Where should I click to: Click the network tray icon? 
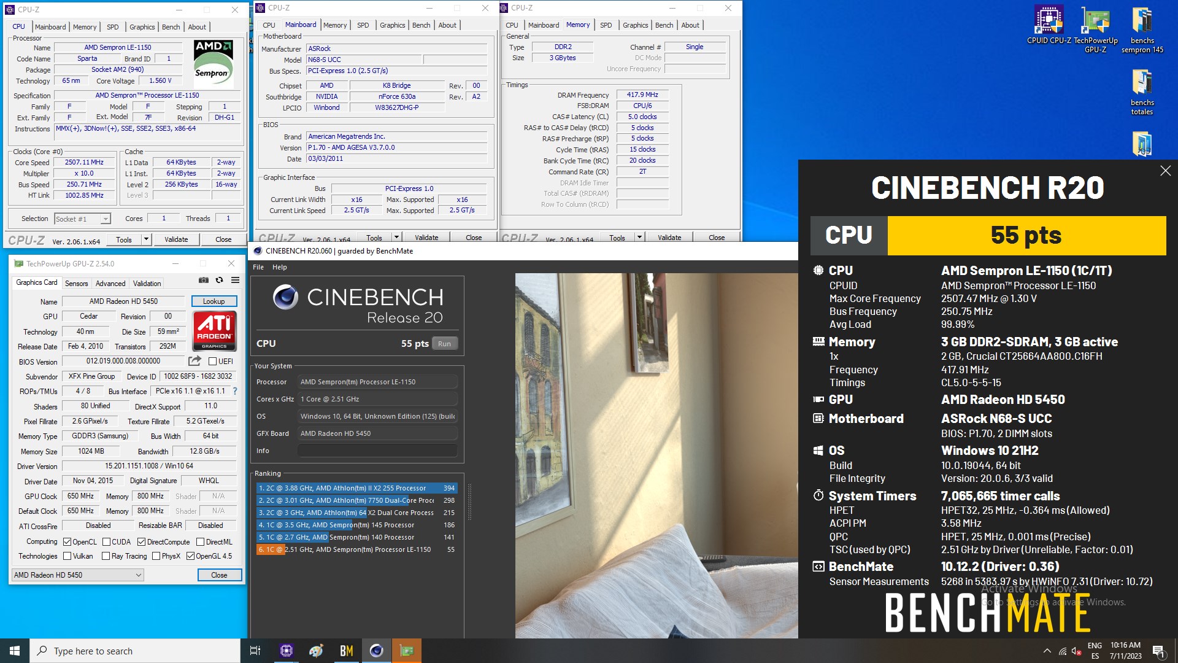[1062, 651]
